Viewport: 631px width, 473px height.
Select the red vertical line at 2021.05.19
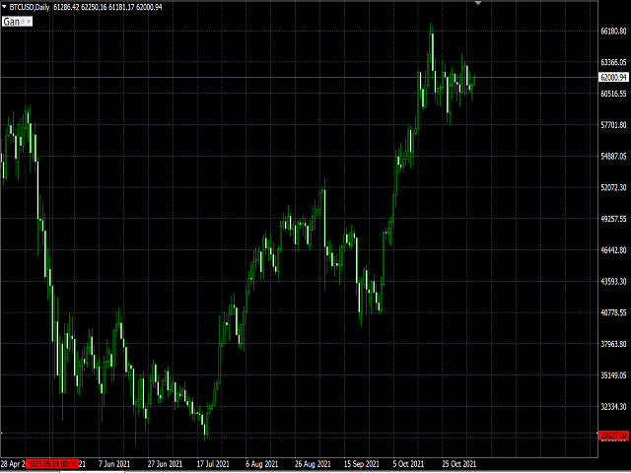(x=52, y=230)
